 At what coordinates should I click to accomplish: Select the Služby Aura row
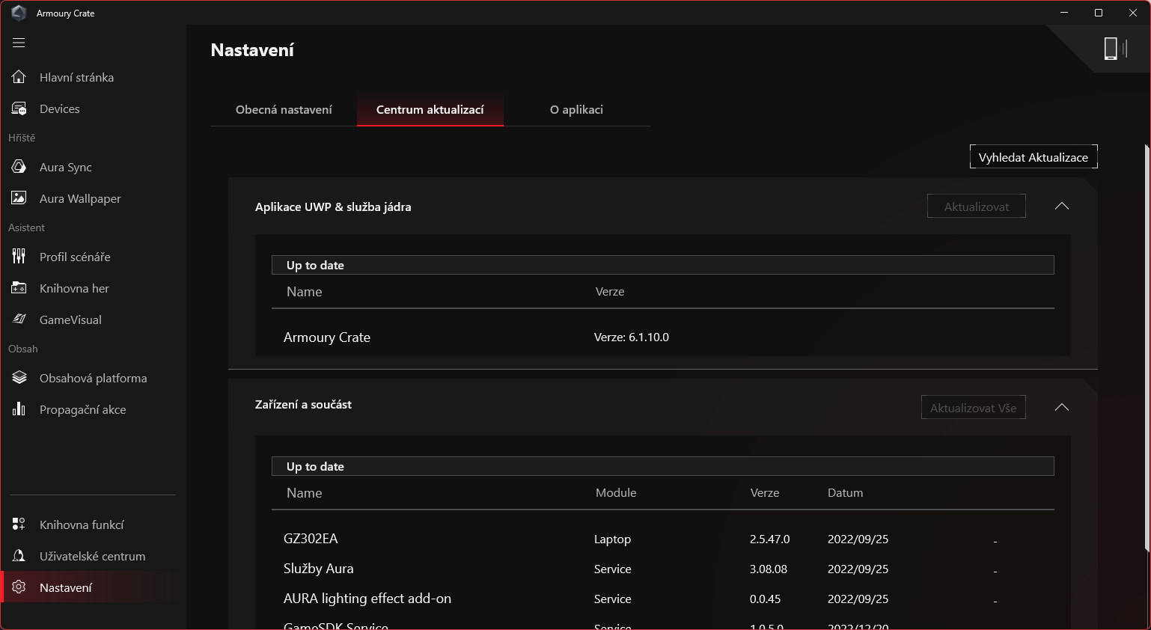[x=663, y=569]
